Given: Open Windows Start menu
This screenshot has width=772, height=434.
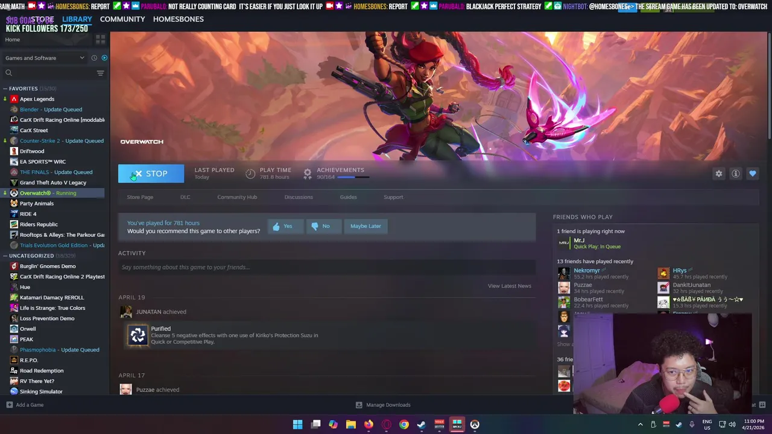Looking at the screenshot, I should click(x=298, y=424).
